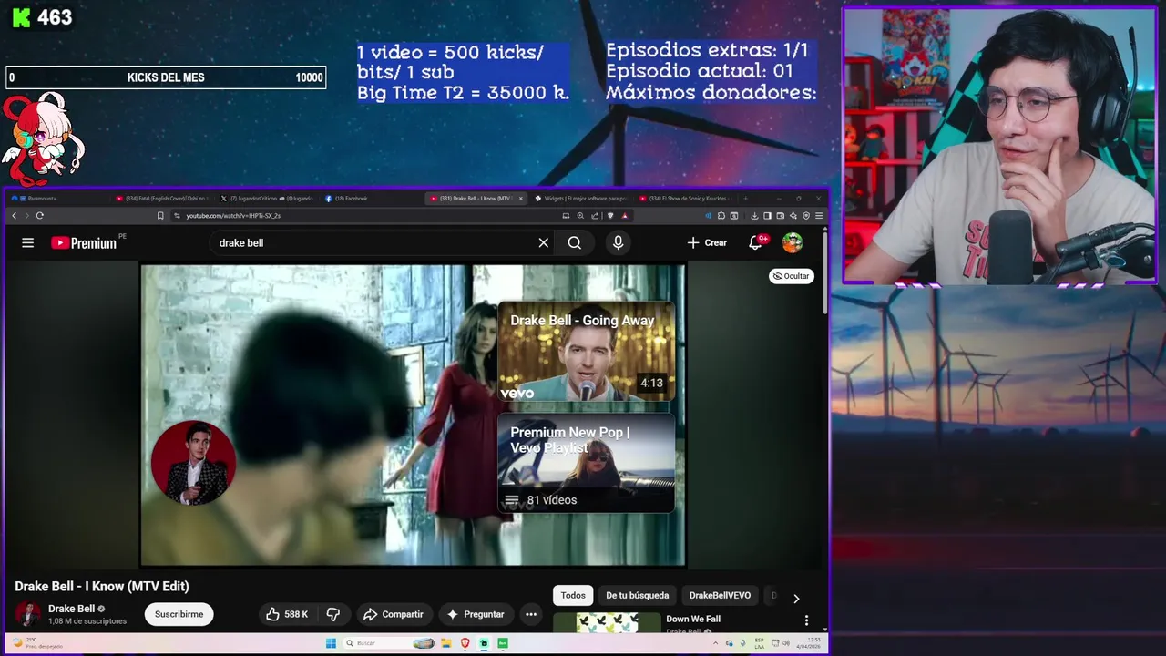Subscribe with the Suscribirme button
The width and height of the screenshot is (1166, 656).
click(179, 614)
